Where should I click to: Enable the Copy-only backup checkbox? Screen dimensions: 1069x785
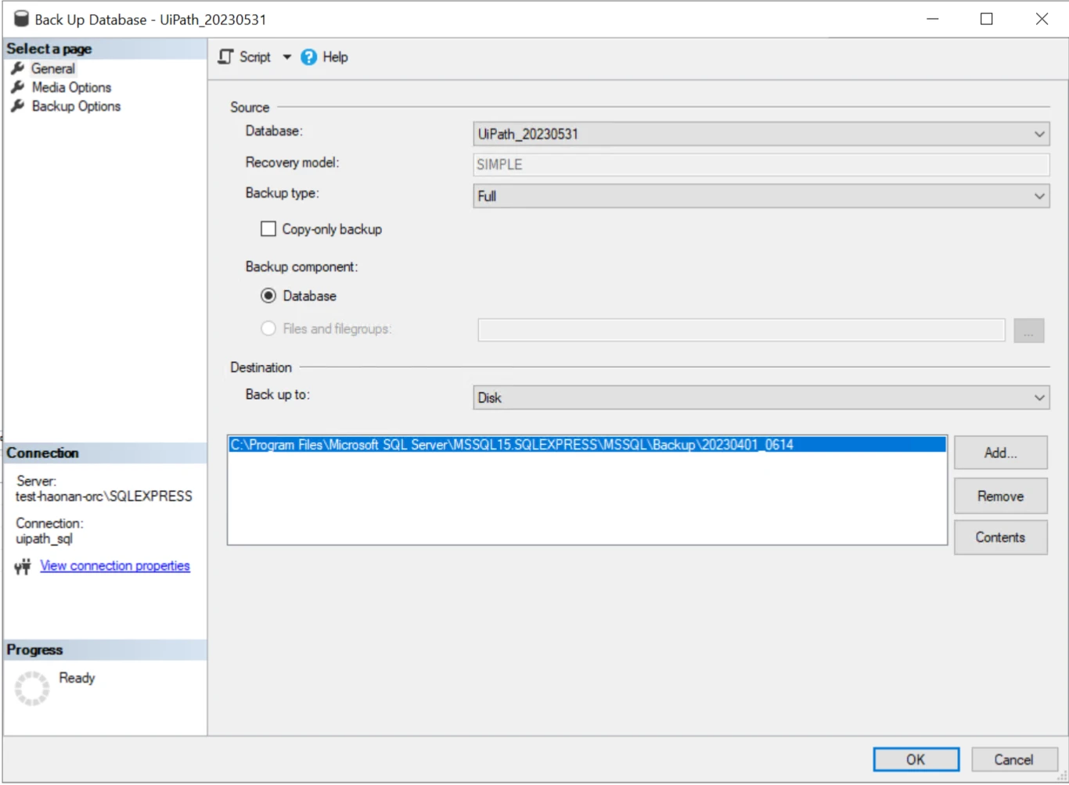268,229
